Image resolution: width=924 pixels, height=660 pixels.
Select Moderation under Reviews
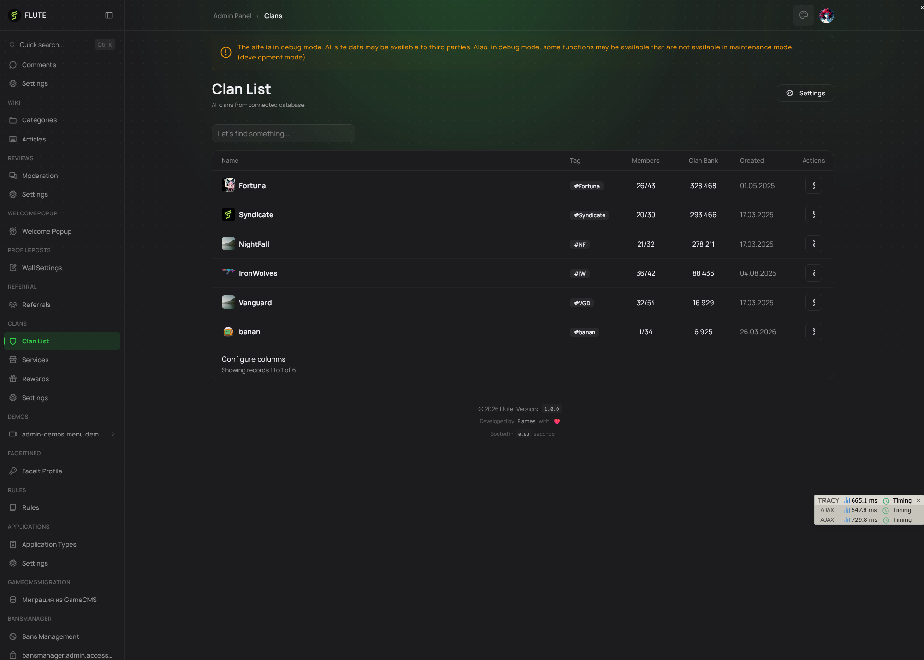pyautogui.click(x=39, y=176)
